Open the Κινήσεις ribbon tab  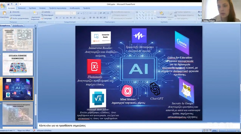tap(42, 8)
